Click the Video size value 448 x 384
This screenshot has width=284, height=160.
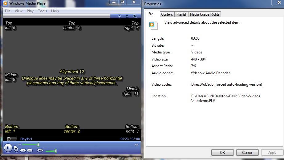tap(198, 59)
